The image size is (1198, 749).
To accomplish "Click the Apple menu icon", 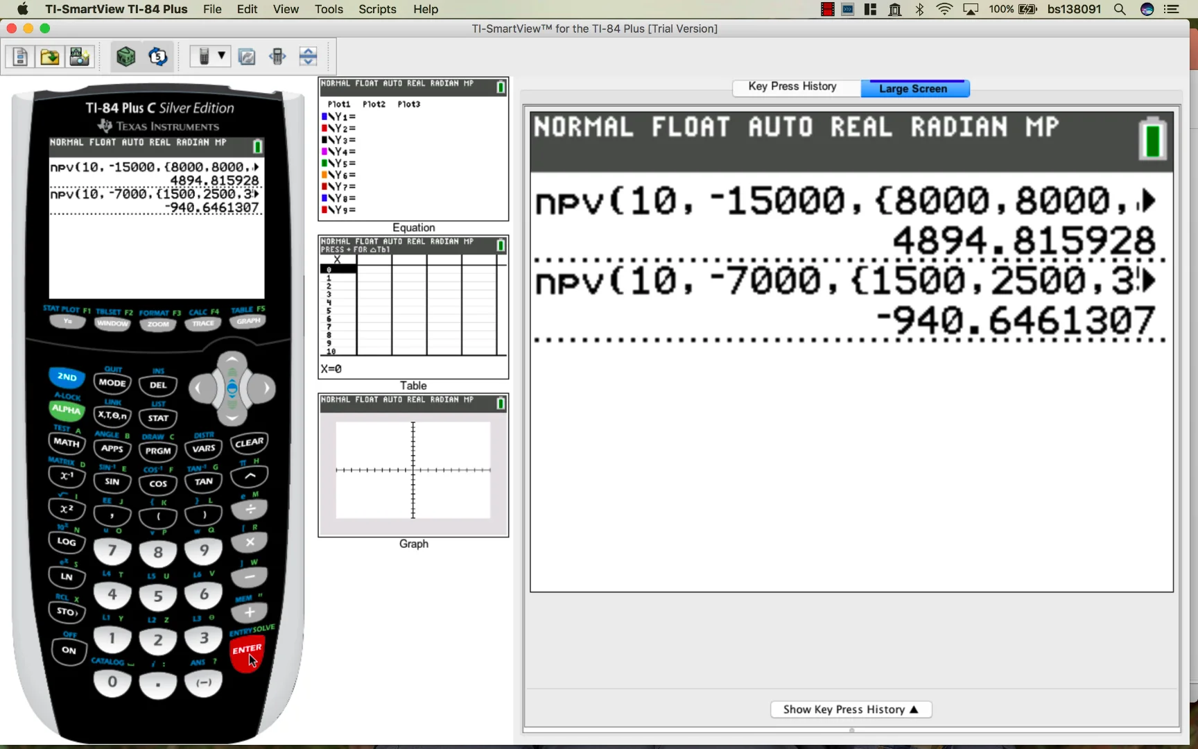I will click(23, 9).
